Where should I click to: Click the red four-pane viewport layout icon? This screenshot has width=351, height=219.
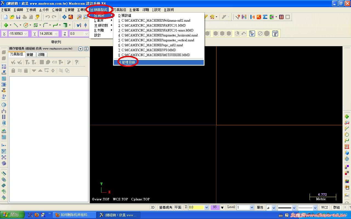point(281,17)
